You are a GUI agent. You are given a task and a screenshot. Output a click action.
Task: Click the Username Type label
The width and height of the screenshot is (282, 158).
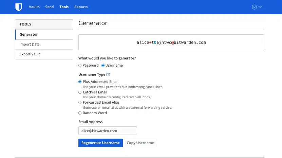92,75
